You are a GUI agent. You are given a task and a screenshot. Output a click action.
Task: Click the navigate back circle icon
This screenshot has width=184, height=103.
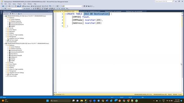[x=3, y=6]
